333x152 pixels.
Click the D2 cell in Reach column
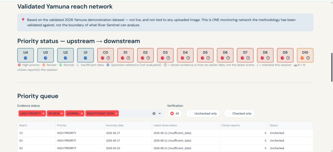coord(36,148)
